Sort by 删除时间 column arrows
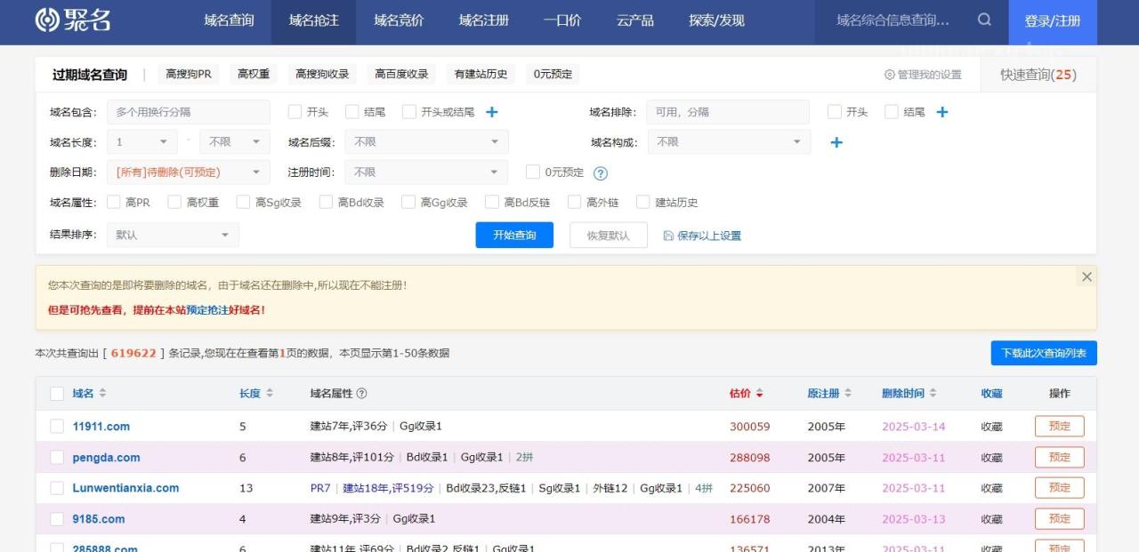 pyautogui.click(x=933, y=393)
